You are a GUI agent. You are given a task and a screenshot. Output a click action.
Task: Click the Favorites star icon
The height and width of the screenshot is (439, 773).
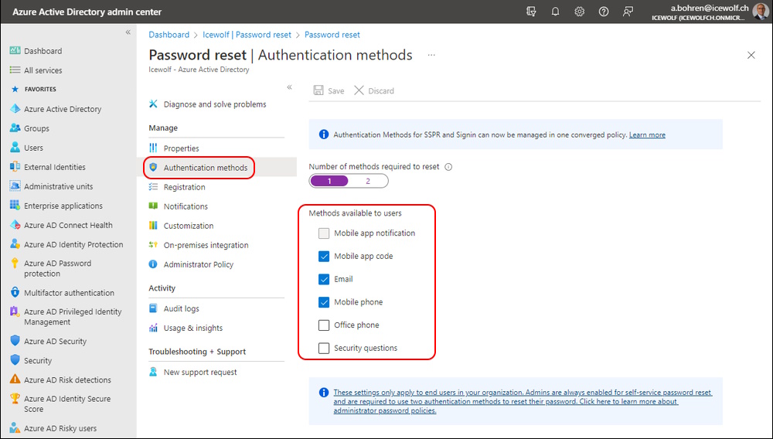coord(15,89)
